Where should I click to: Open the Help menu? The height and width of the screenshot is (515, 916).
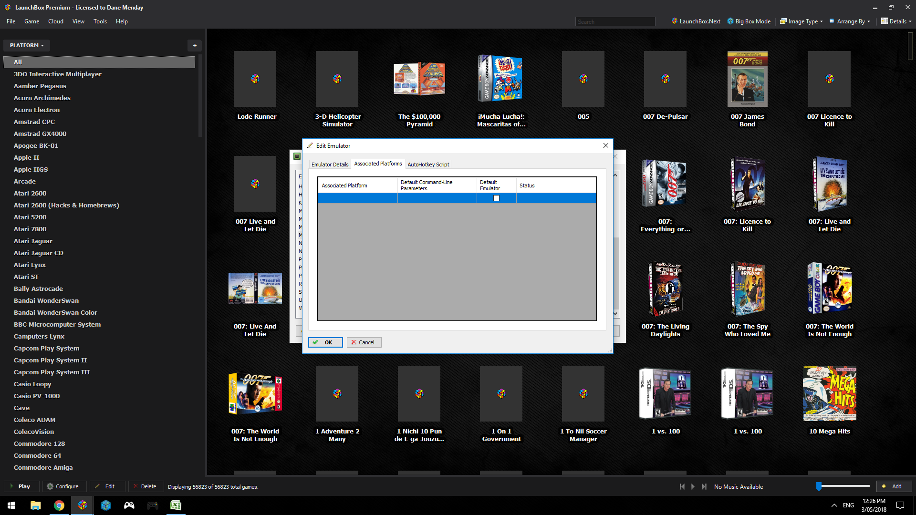click(x=122, y=21)
